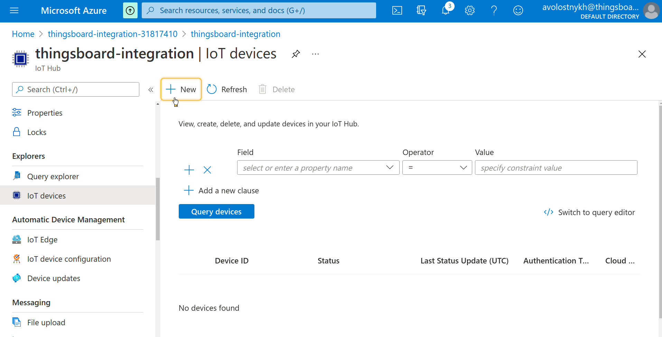Click the sidebar vertical scrollbar
This screenshot has height=337, width=662.
pyautogui.click(x=158, y=209)
